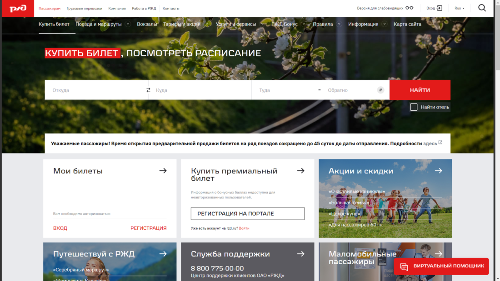Click the ПОСМОТРЕТЬ РАСПИСАНИЕ heading text
The height and width of the screenshot is (281, 500).
pyautogui.click(x=194, y=53)
